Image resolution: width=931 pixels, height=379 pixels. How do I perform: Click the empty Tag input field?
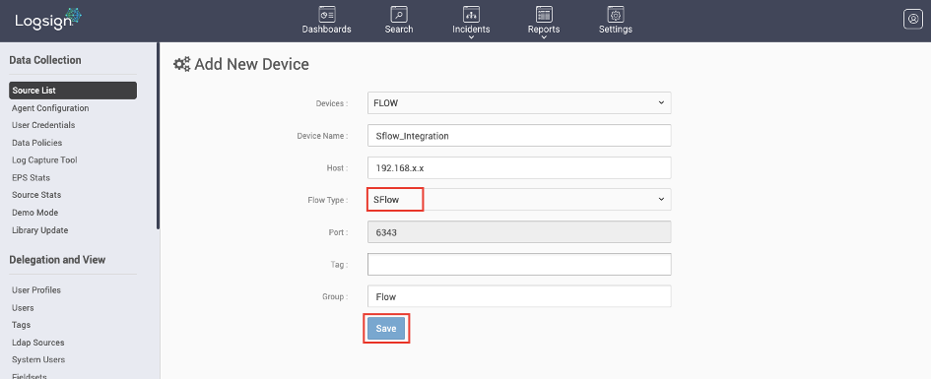point(519,264)
